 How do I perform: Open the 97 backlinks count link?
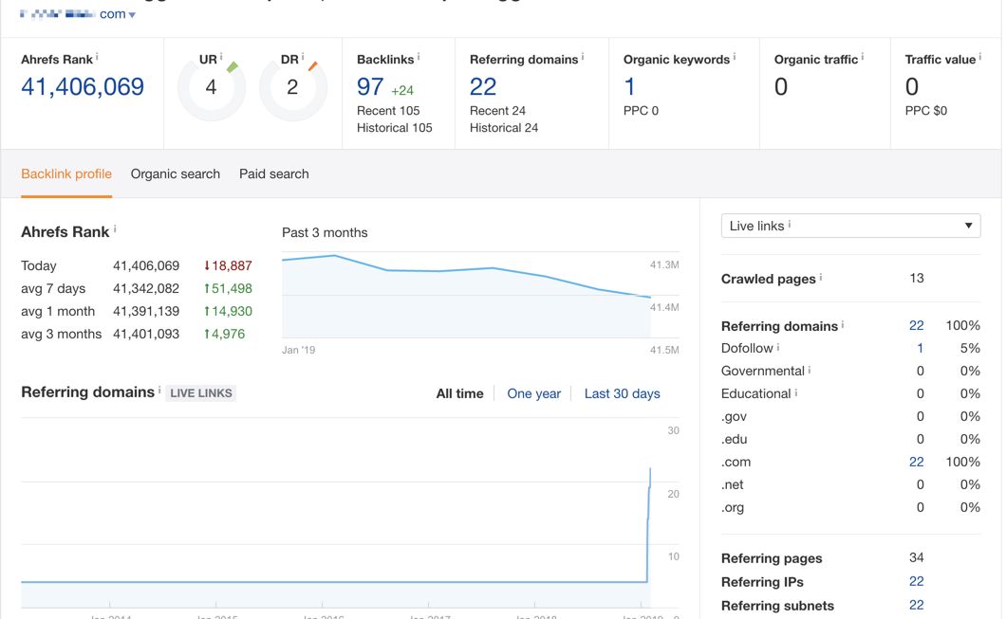pyautogui.click(x=370, y=87)
